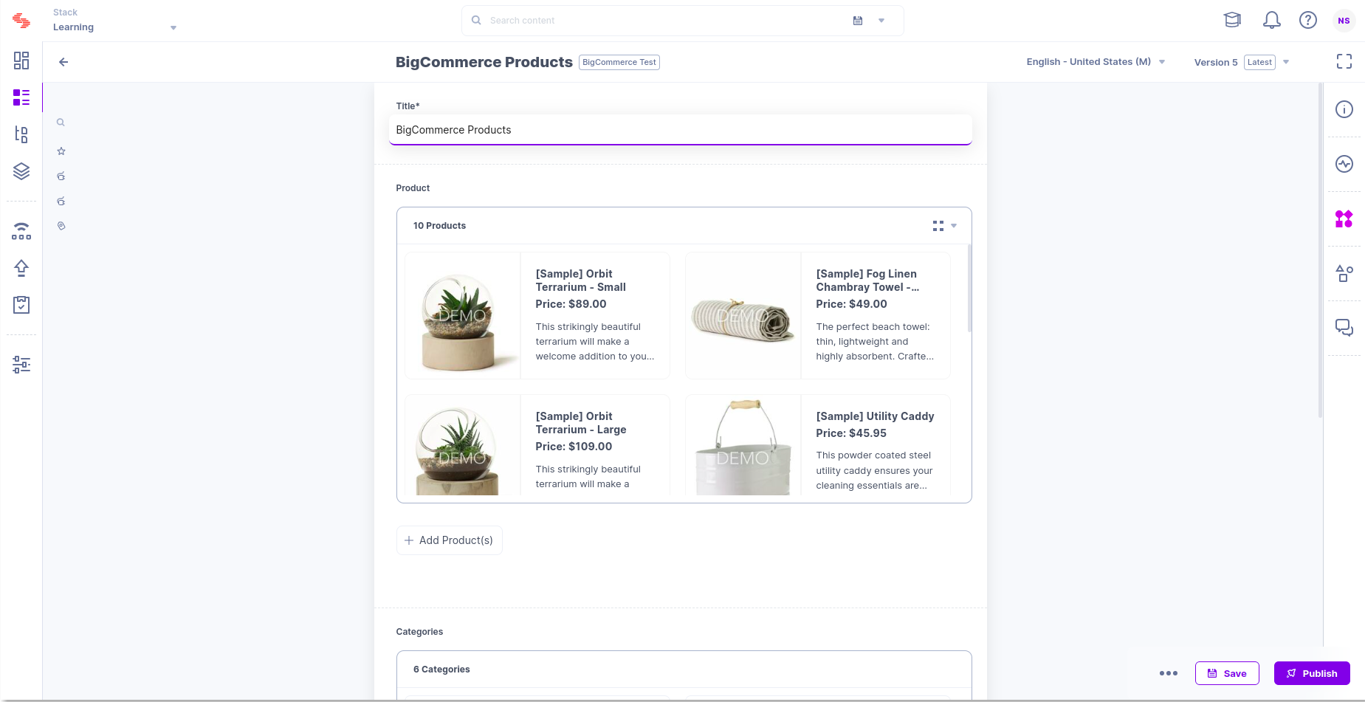Screen dimensions: 1365x702
Task: Open the widgets icon in right panel
Action: (x=1344, y=218)
